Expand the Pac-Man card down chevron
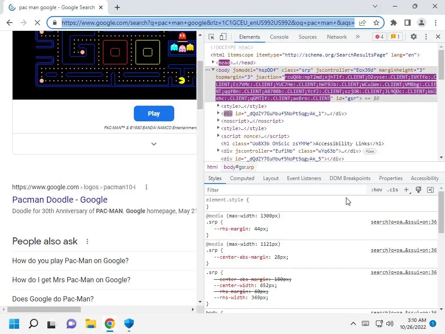The image size is (445, 334). [x=154, y=144]
